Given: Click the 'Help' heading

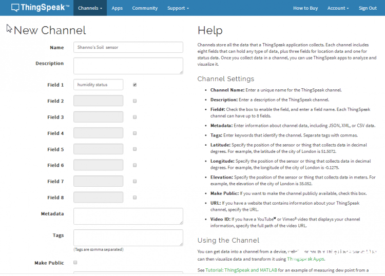Looking at the screenshot, I should [x=210, y=30].
